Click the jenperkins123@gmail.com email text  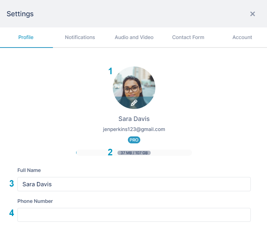tap(134, 129)
